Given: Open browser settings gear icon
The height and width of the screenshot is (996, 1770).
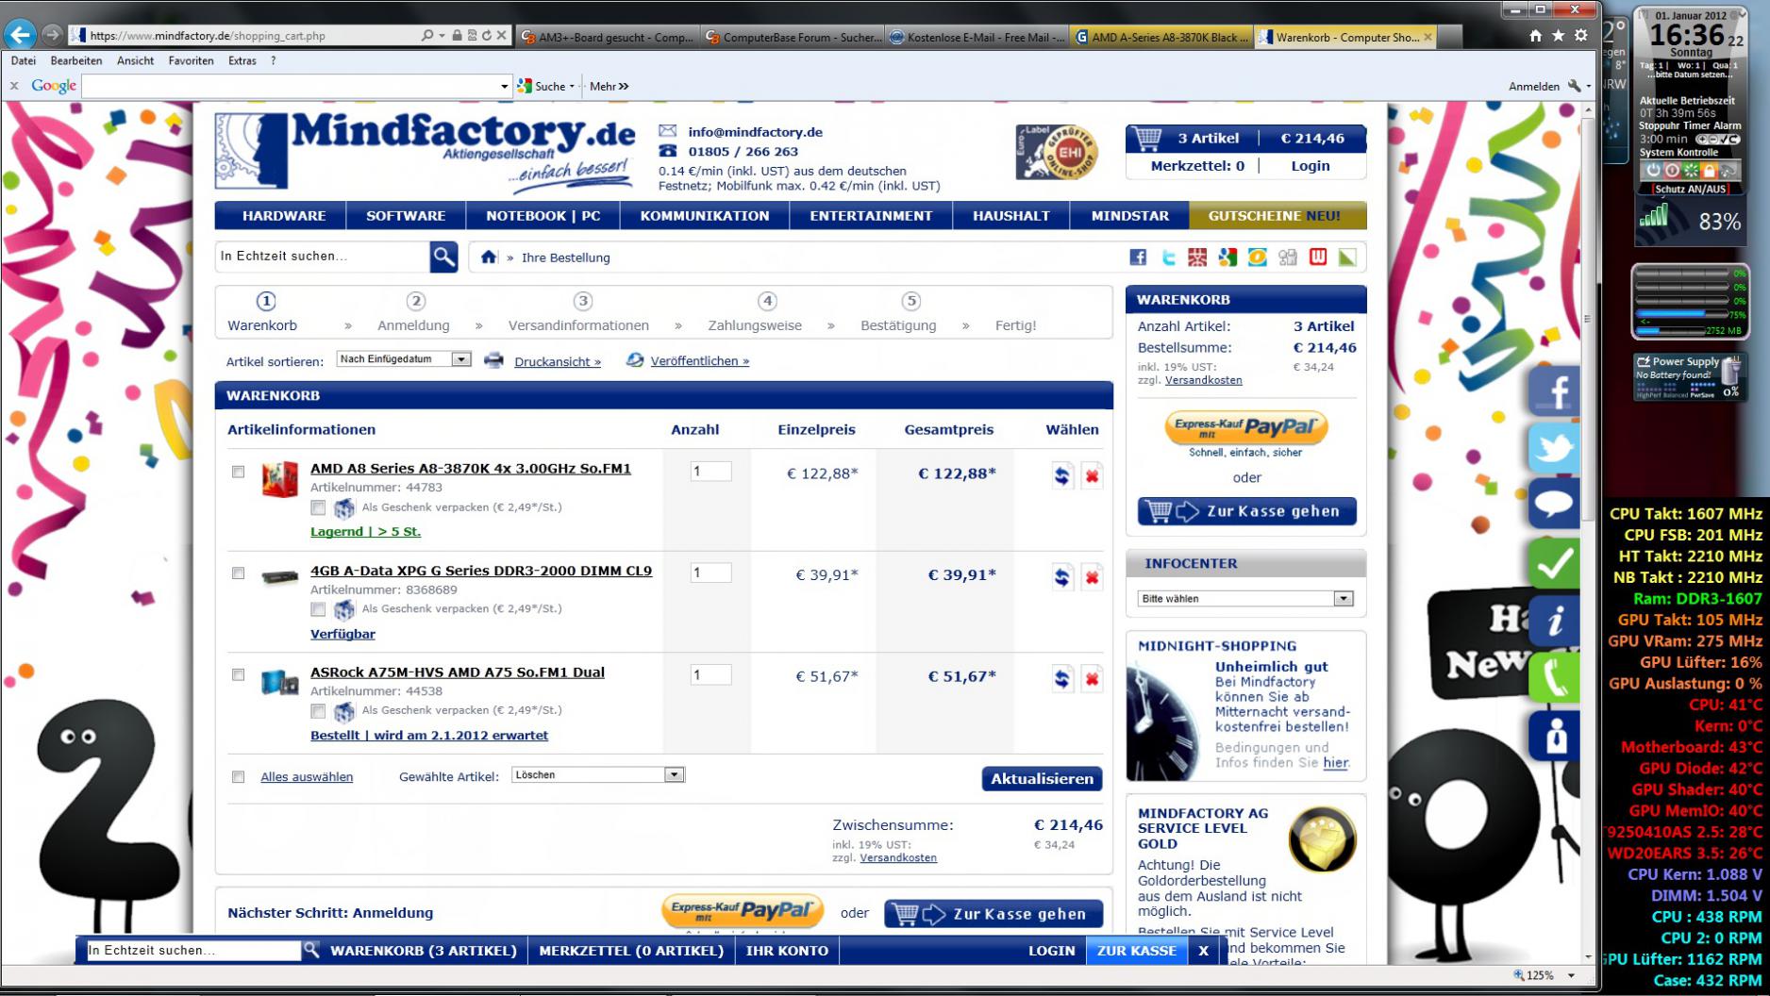Looking at the screenshot, I should [1580, 36].
